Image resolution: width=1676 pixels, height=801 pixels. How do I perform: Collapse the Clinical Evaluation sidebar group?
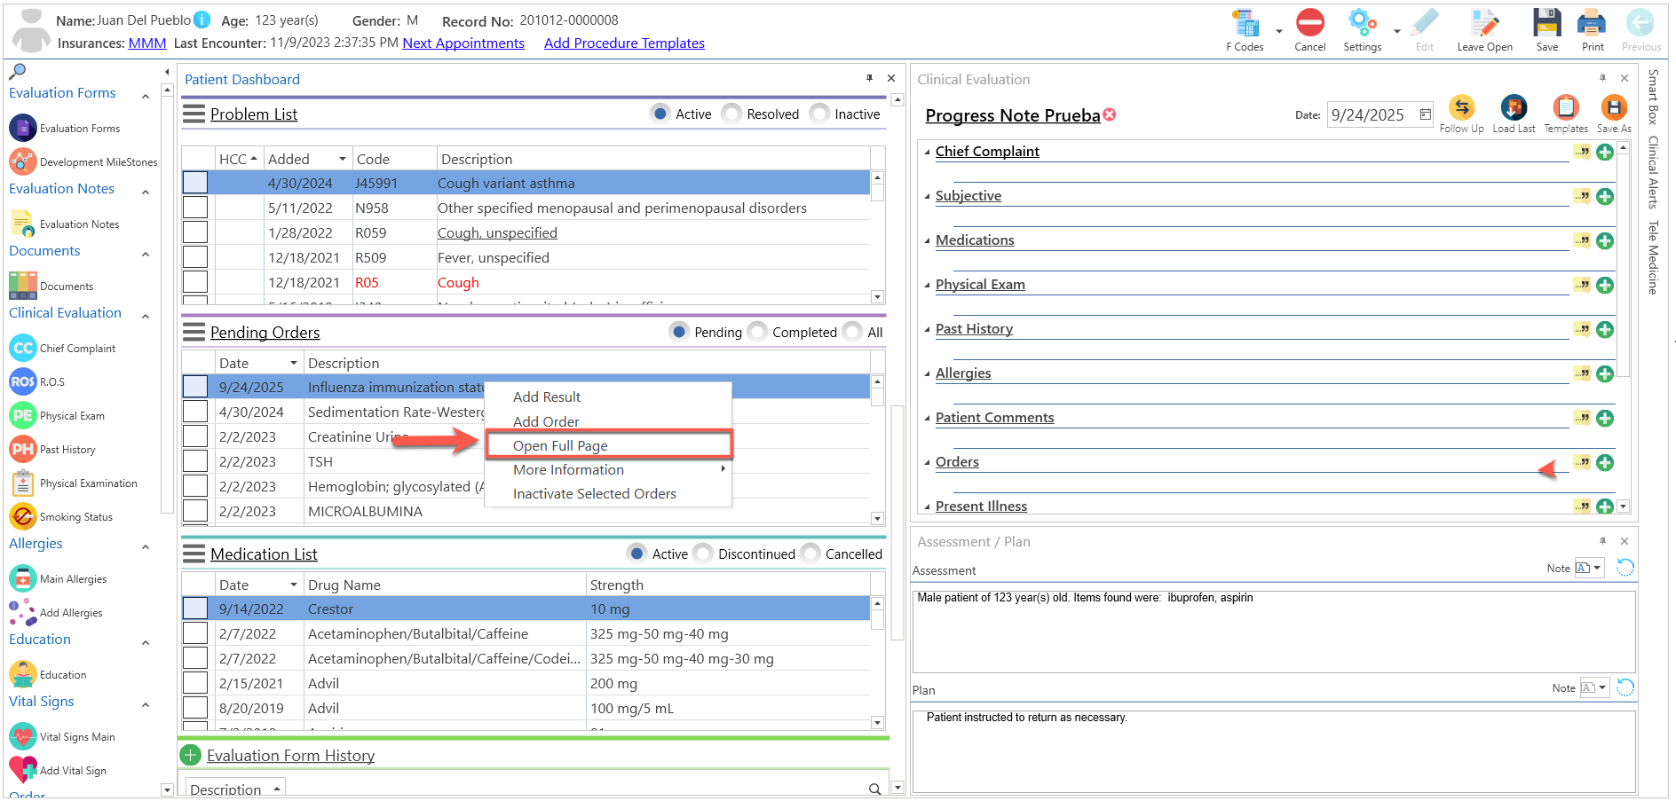pos(146,316)
